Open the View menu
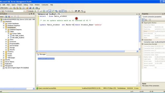The width and height of the screenshot is (165, 93). point(8,5)
